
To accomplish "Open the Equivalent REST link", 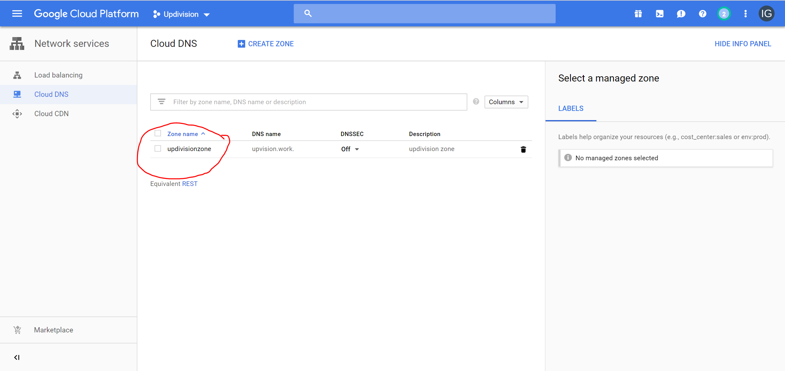I will pyautogui.click(x=190, y=184).
